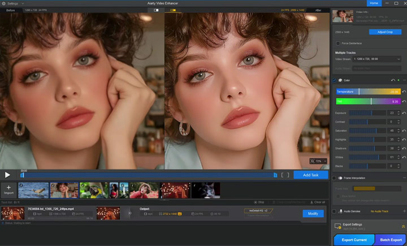Expand the Settings dropdown arrow
Screen dimensions: 407x246
(x=23, y=3)
